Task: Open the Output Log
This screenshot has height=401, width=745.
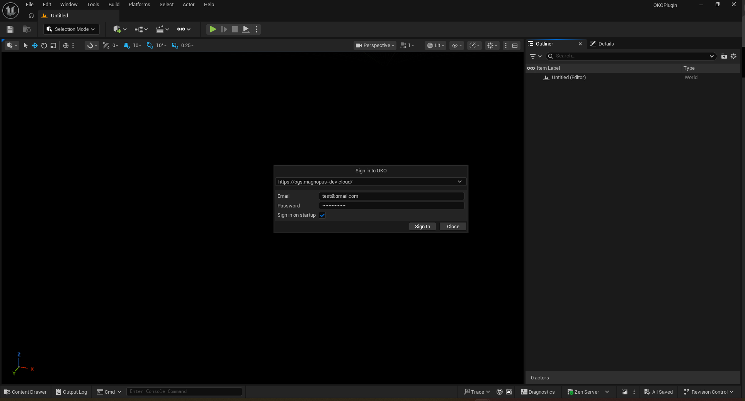Action: [x=71, y=392]
